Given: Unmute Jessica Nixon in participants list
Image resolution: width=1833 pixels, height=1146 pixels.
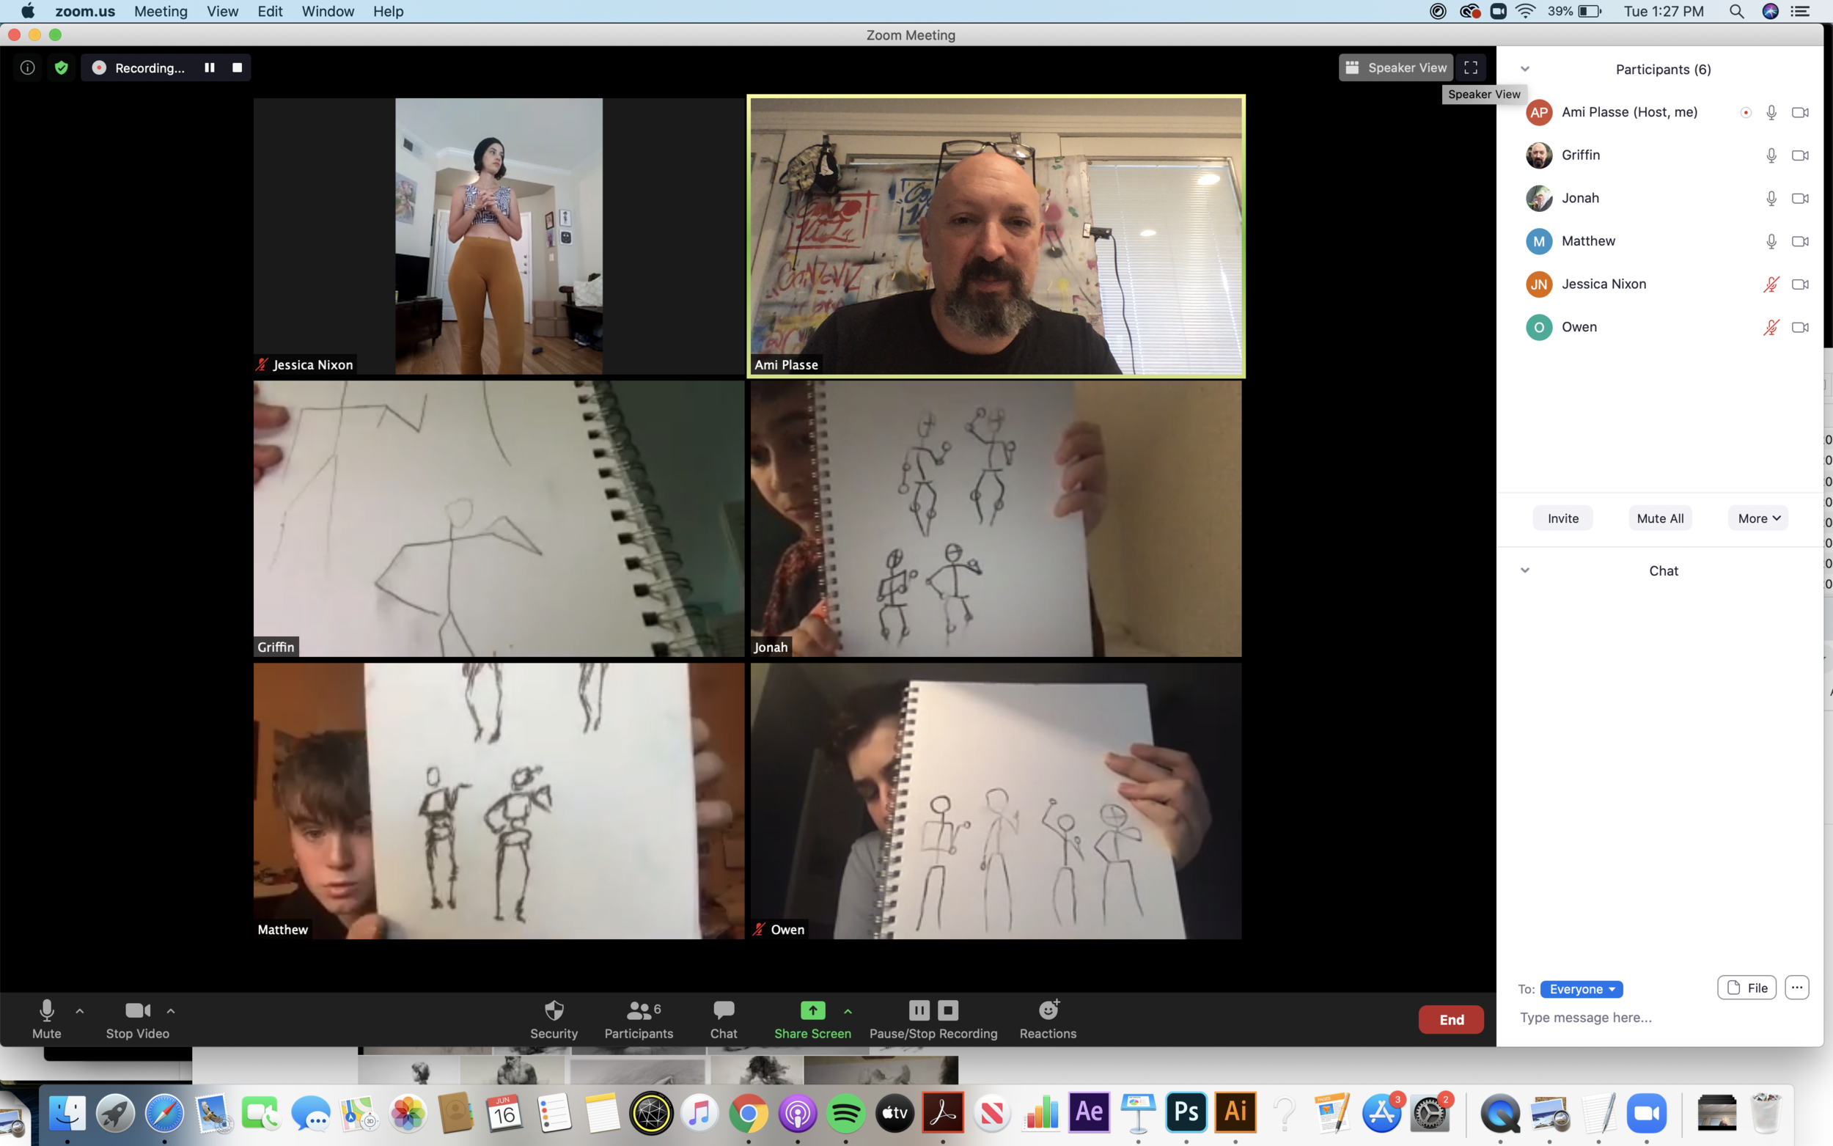Looking at the screenshot, I should click(1771, 284).
